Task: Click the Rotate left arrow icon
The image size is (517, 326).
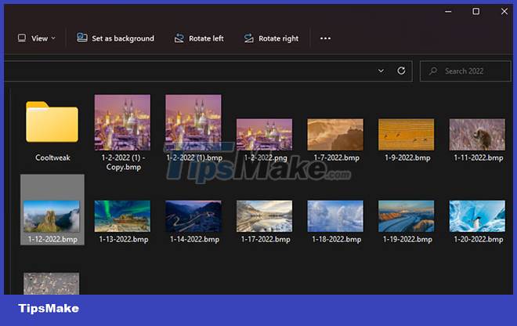Action: click(179, 38)
